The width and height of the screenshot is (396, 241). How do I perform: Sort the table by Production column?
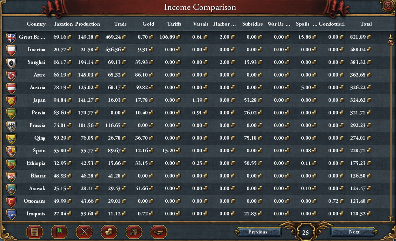(x=88, y=24)
